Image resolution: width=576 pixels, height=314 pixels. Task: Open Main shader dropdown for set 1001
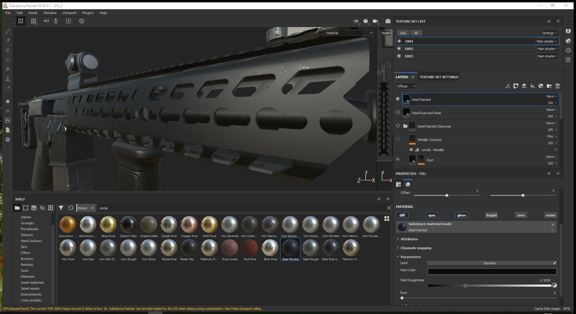[x=547, y=41]
